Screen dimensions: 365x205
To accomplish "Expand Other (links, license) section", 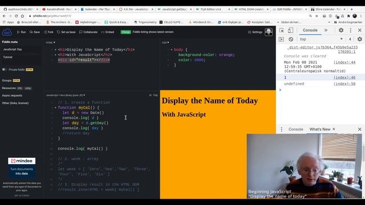I will point(15,103).
